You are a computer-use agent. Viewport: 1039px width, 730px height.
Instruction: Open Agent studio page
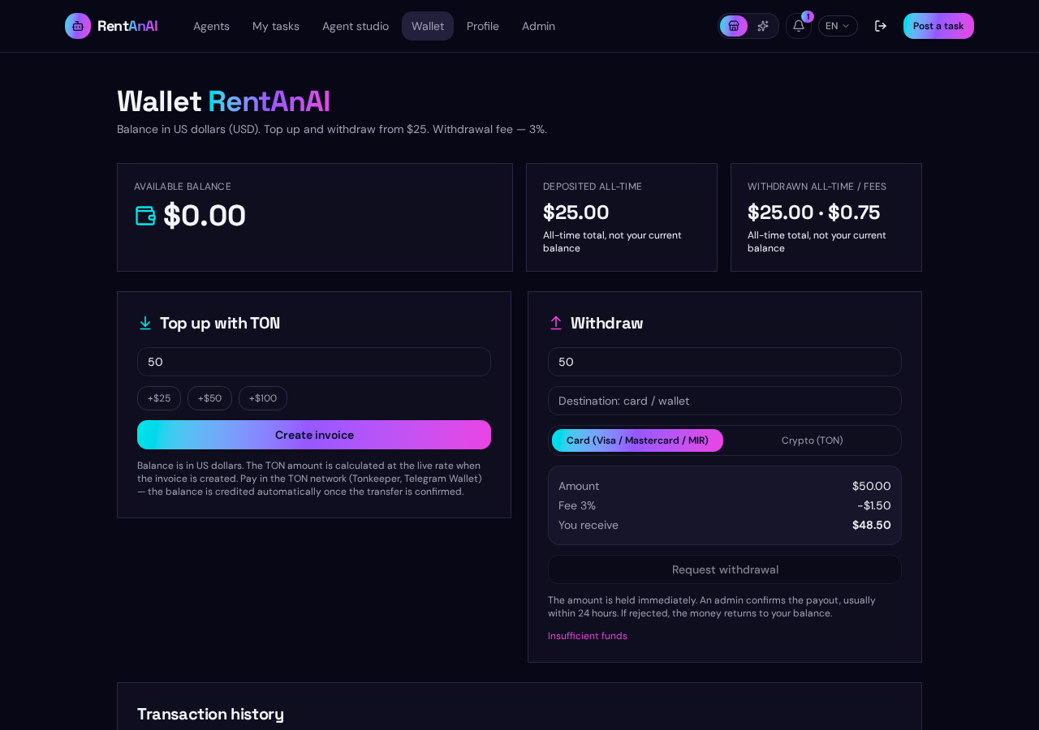click(356, 26)
